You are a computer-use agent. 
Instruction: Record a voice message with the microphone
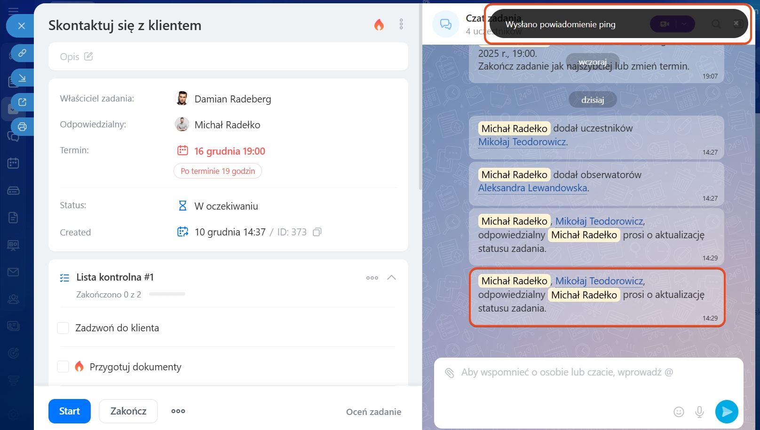point(700,412)
